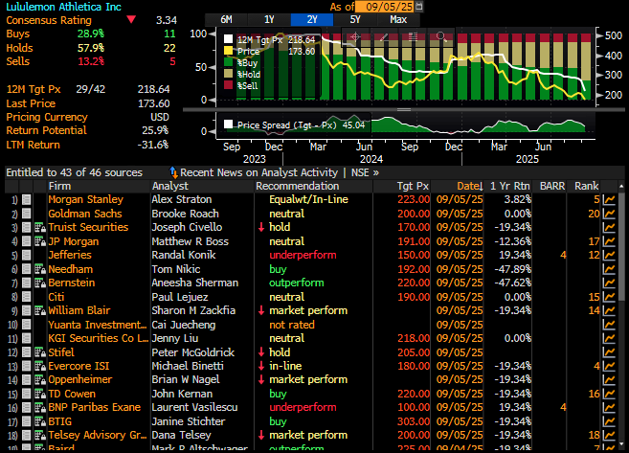Open chart icon in Jefferies row

point(609,255)
